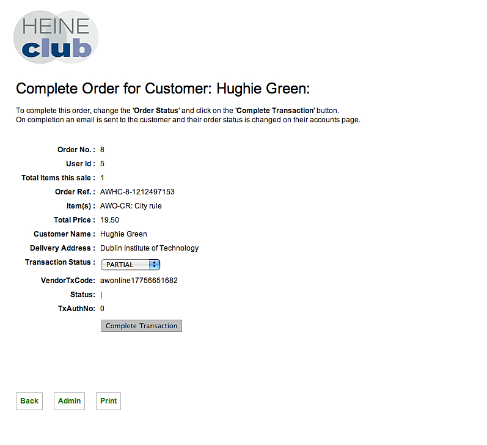Click the Customer Name value Hughie Green
The image size is (487, 445).
[x=123, y=234]
